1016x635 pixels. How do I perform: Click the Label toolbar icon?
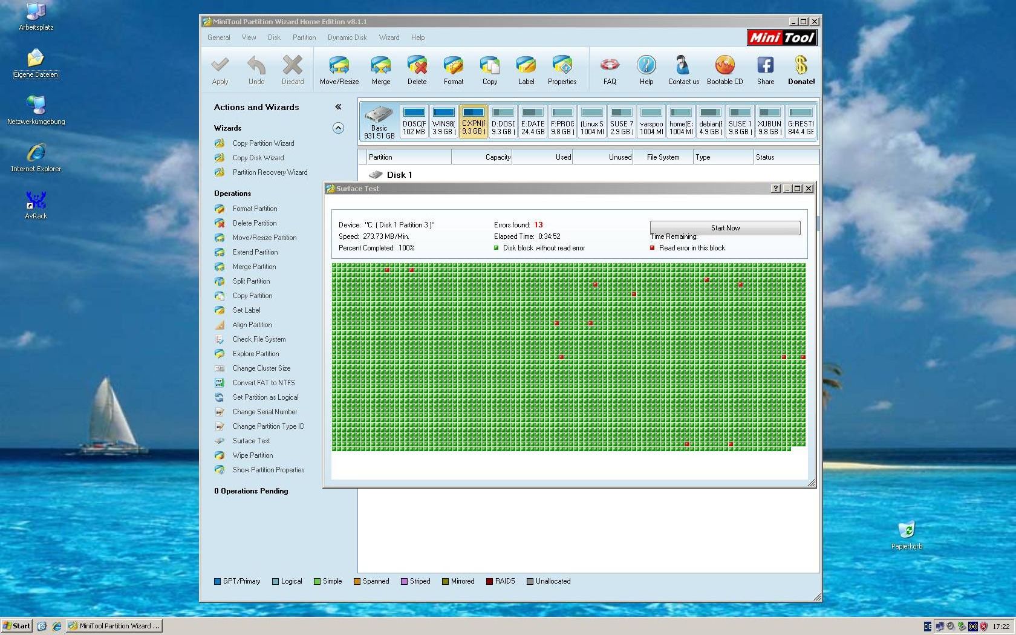click(x=526, y=70)
